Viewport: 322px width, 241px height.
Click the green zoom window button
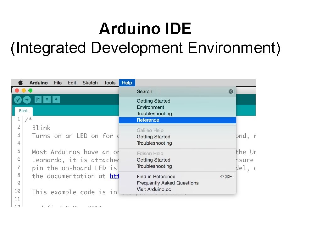pyautogui.click(x=31, y=91)
